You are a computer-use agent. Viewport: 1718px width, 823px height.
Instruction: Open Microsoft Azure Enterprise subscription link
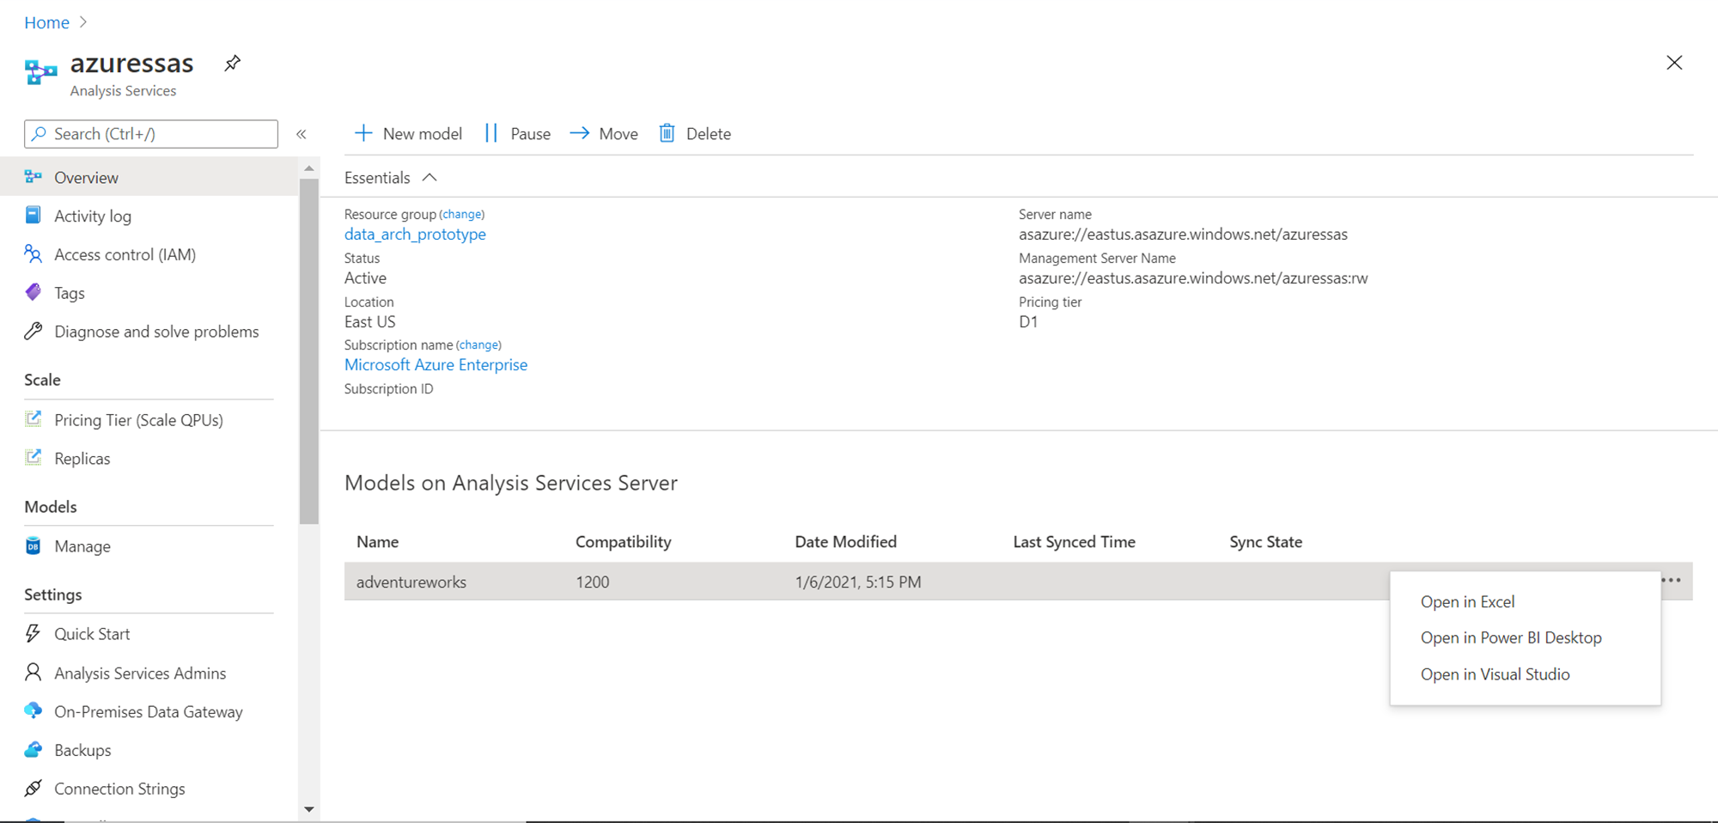pos(436,365)
